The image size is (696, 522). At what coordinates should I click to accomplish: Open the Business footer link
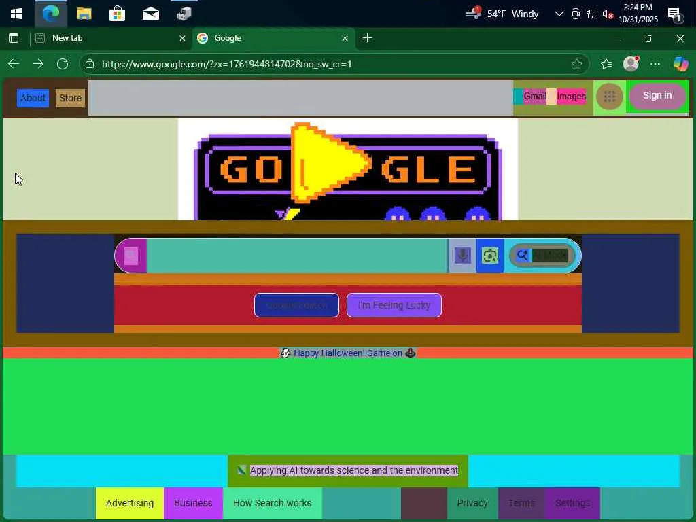tap(193, 504)
